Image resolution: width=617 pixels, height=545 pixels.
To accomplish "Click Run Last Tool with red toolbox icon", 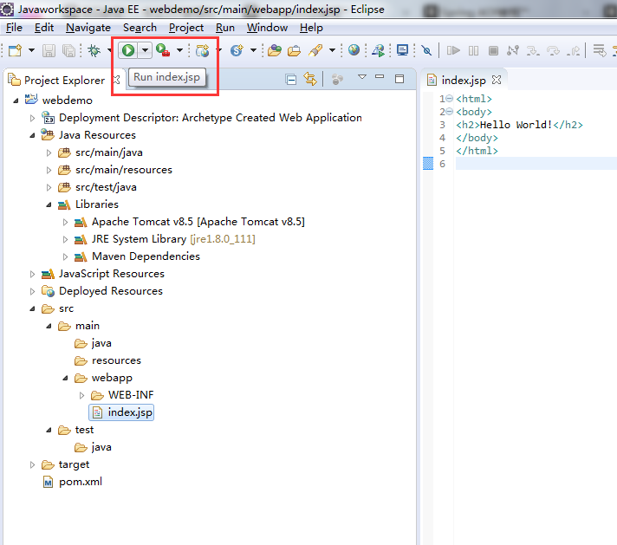I will 163,50.
